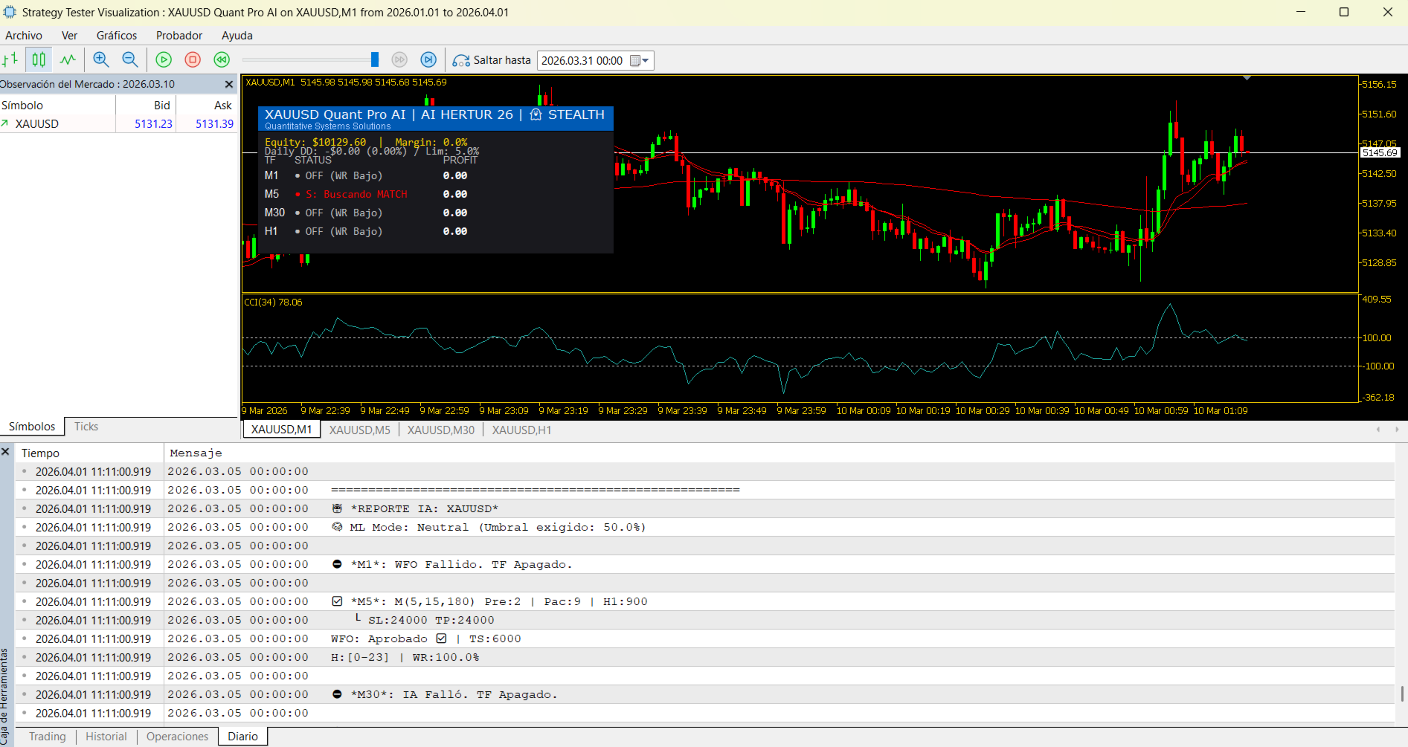This screenshot has width=1408, height=747.
Task: Click the CCI(34) 78.06 indicator label
Action: pyautogui.click(x=273, y=303)
